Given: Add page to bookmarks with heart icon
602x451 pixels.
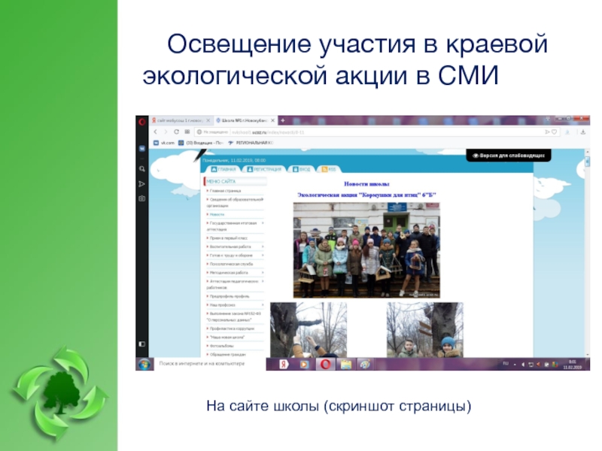Looking at the screenshot, I should 554,132.
